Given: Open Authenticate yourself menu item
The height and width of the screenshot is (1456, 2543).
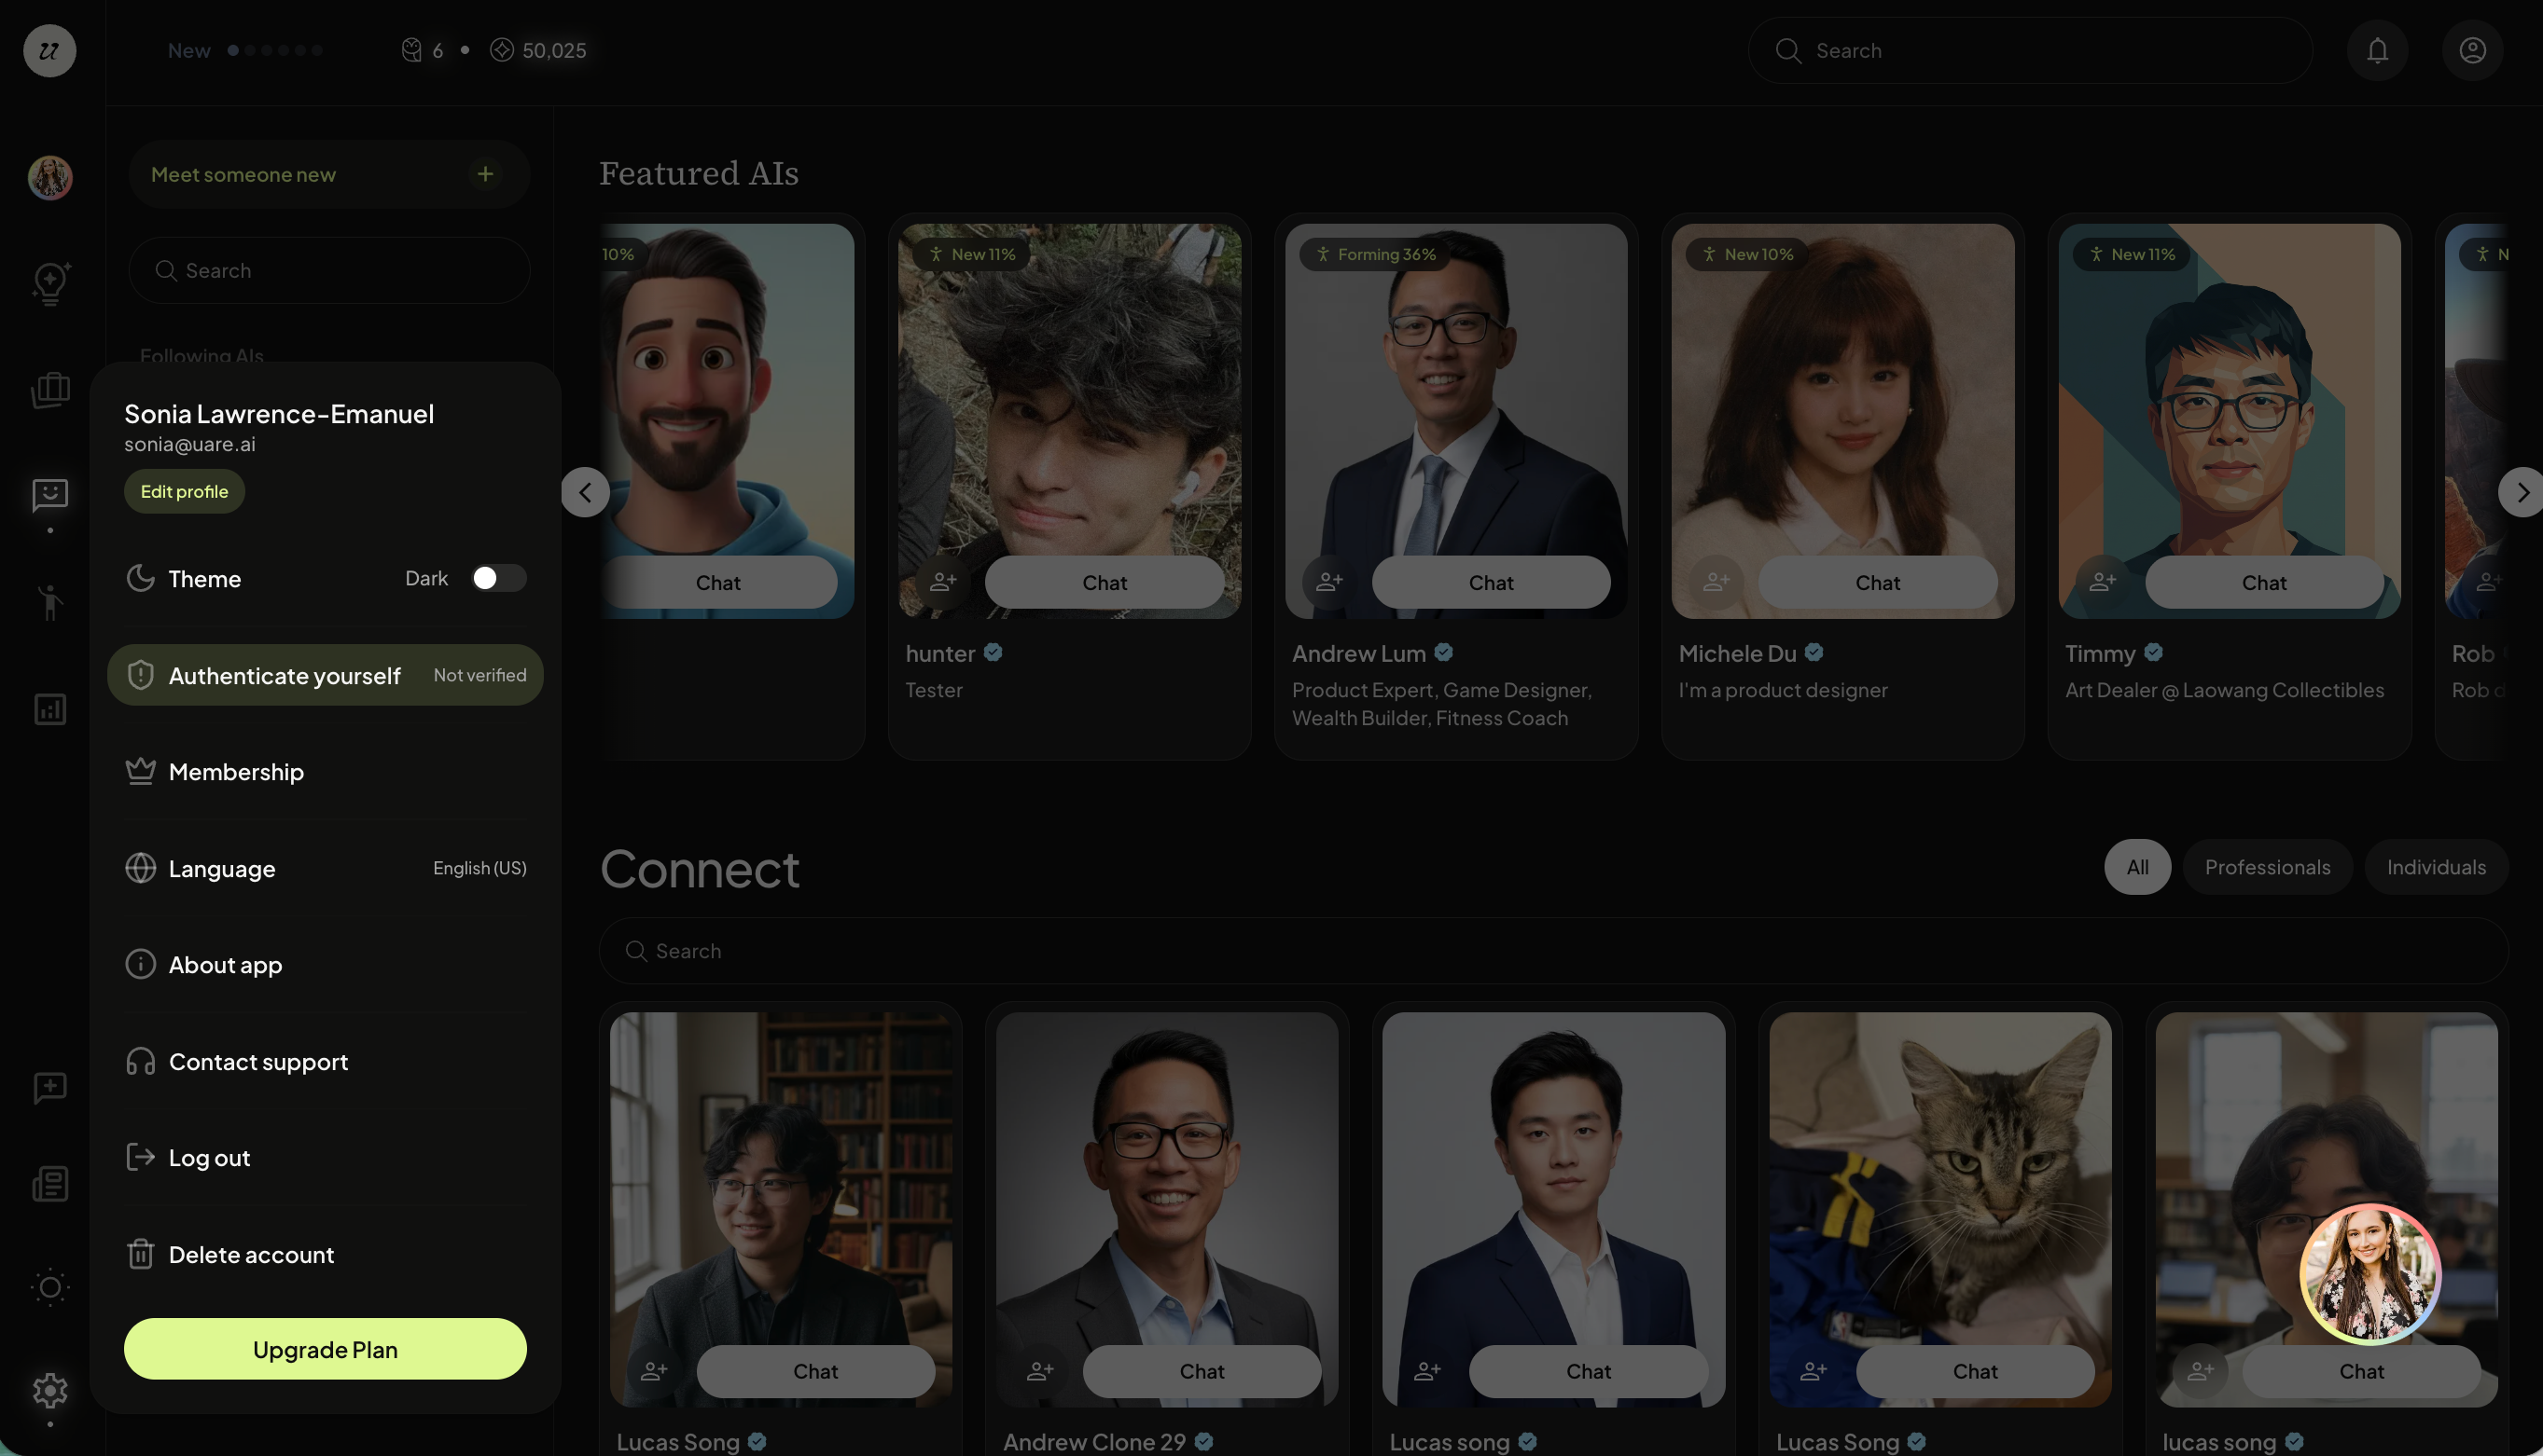Looking at the screenshot, I should [326, 675].
